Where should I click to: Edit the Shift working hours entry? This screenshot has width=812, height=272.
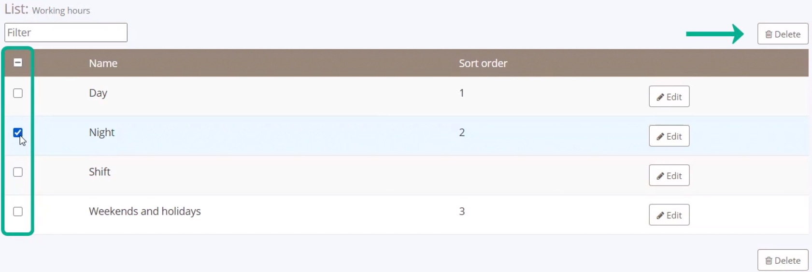[669, 176]
